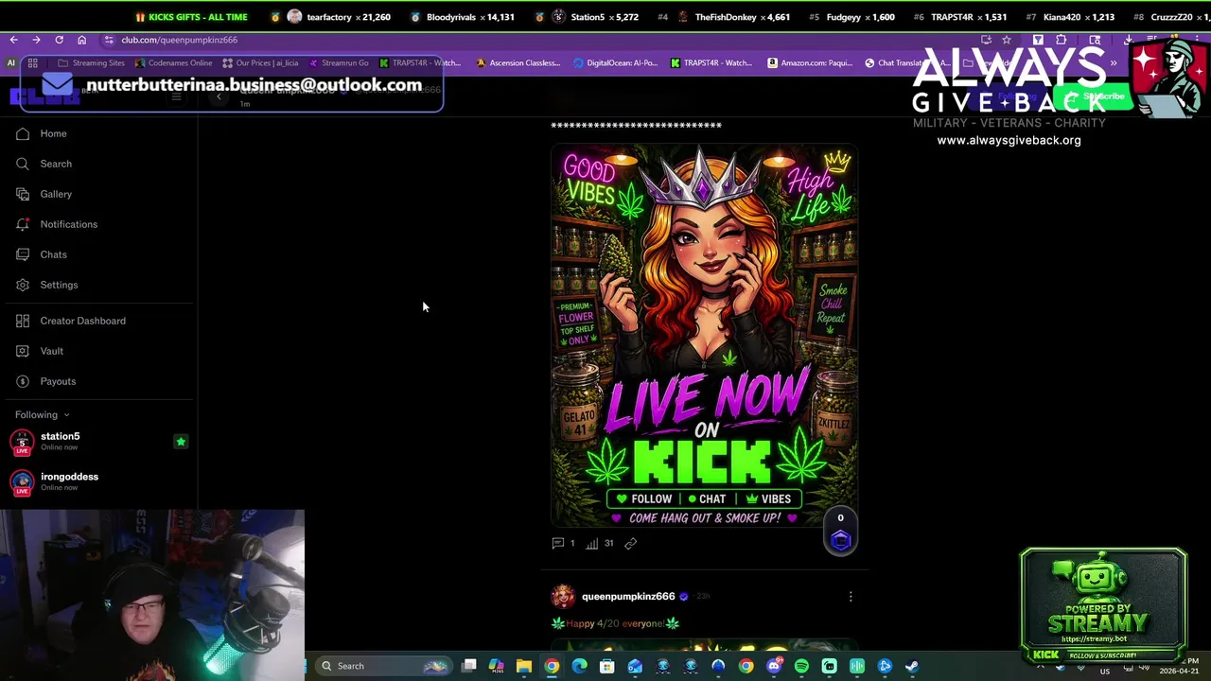
Task: Click browser forward arrow
Action: [36, 40]
